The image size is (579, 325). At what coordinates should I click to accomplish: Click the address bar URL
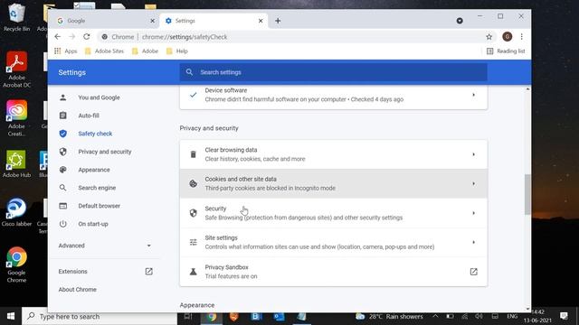(185, 37)
